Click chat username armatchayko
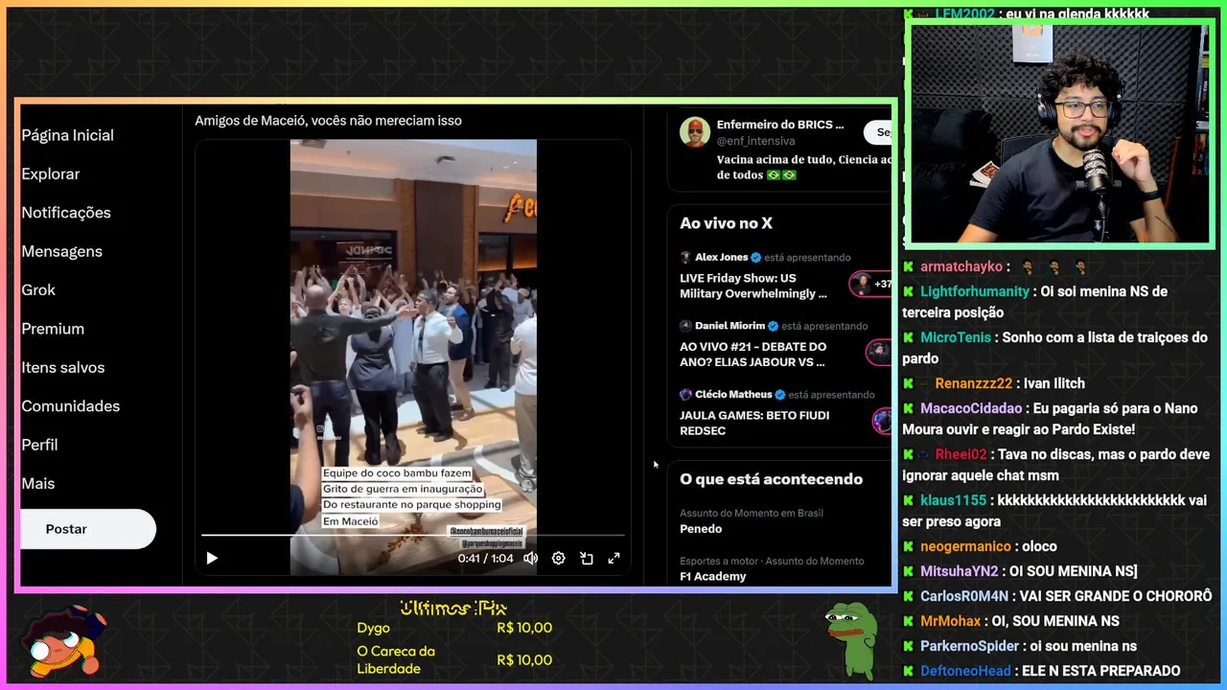The height and width of the screenshot is (690, 1227). click(961, 266)
